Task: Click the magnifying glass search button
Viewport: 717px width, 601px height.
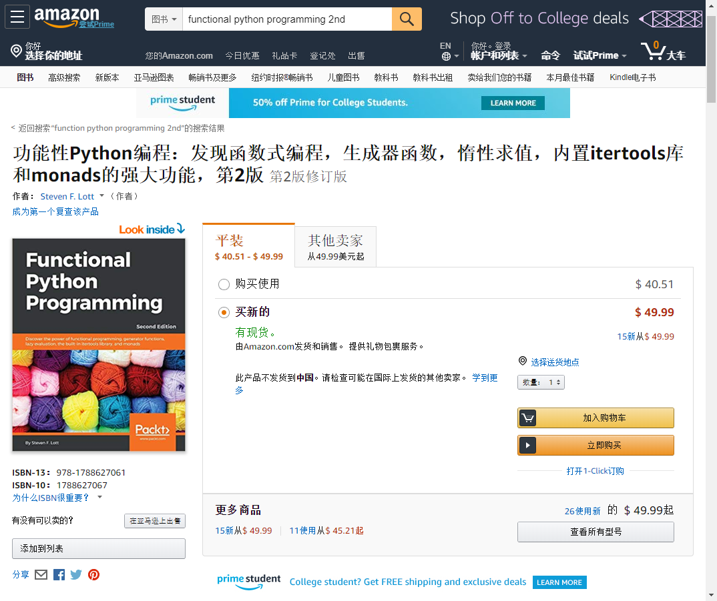Action: point(407,19)
